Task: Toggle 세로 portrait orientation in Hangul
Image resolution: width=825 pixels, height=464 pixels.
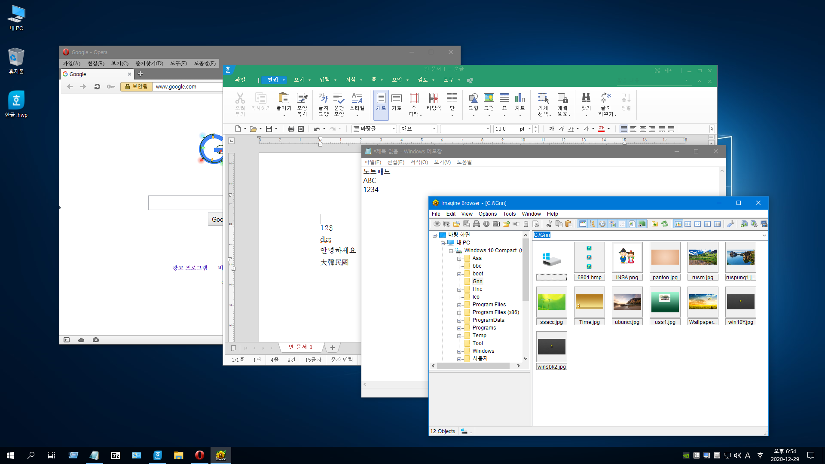Action: pos(381,104)
